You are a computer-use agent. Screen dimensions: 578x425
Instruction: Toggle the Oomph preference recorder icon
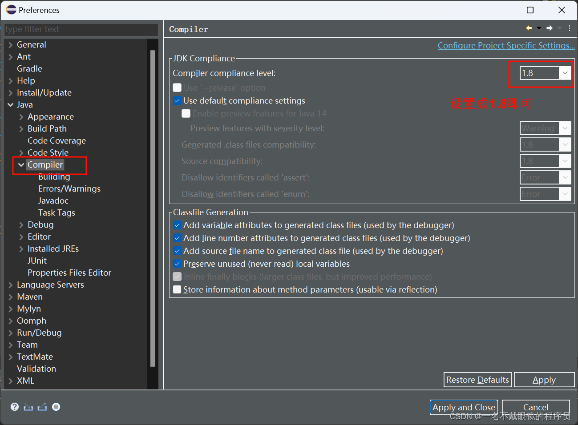[56, 407]
